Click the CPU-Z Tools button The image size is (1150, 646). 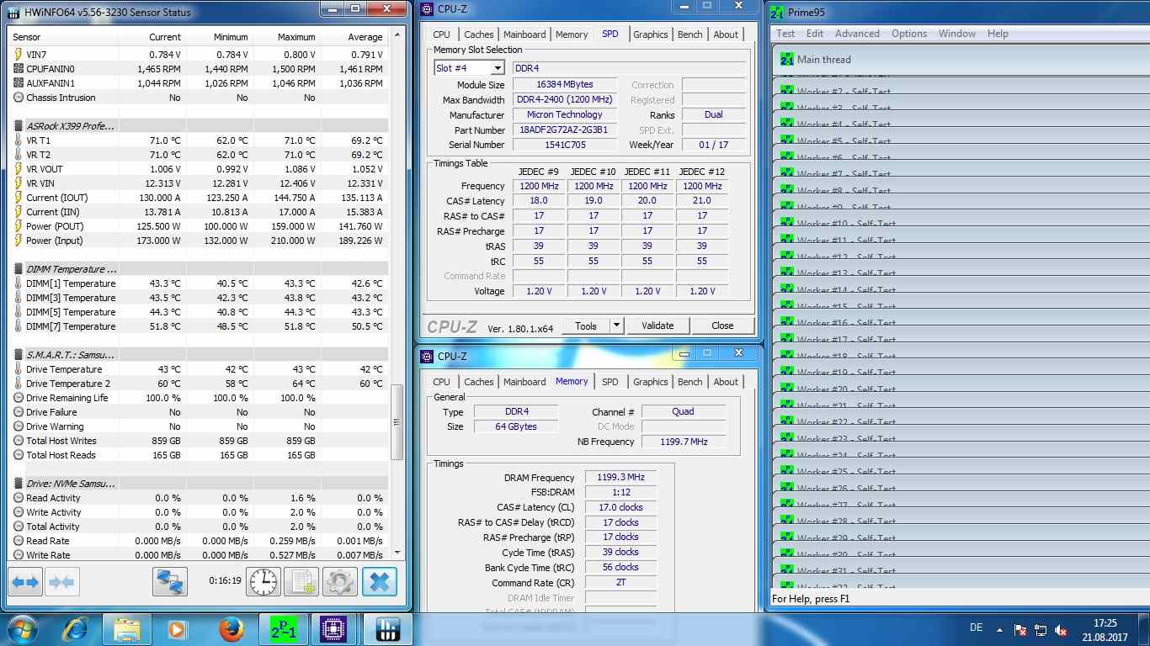586,326
